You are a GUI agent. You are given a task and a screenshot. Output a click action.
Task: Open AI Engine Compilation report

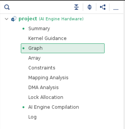tap(54, 107)
